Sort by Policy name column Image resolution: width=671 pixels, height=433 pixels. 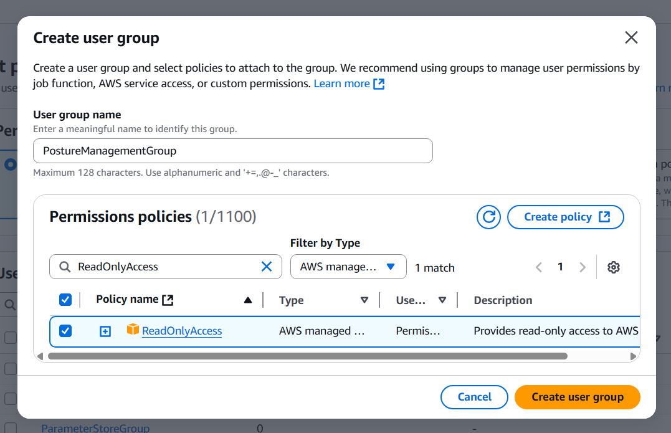[248, 300]
